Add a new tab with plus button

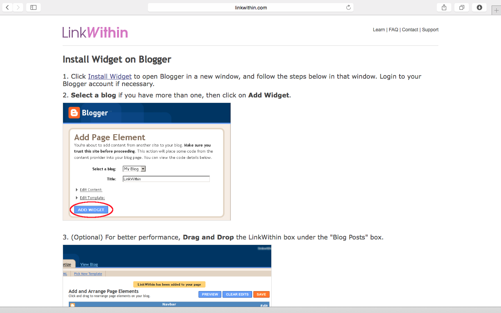pos(496,11)
